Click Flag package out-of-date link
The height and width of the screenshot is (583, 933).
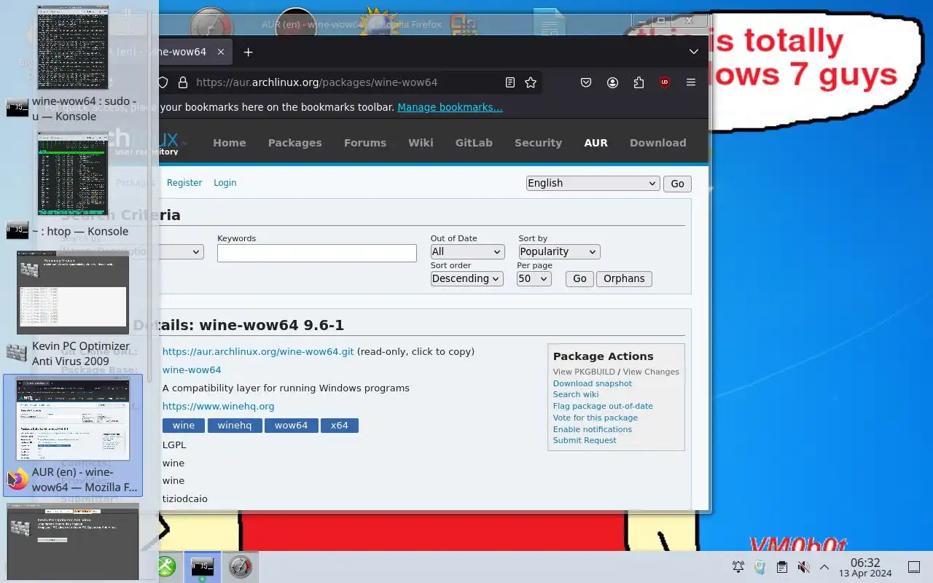[x=603, y=406]
